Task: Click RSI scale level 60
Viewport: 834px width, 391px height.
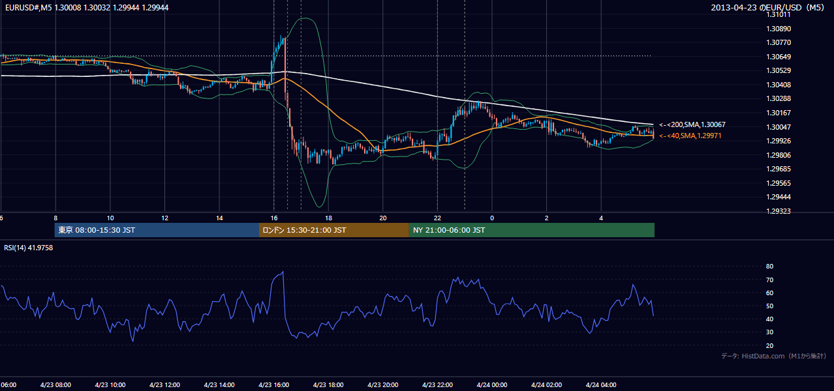Action: point(770,293)
